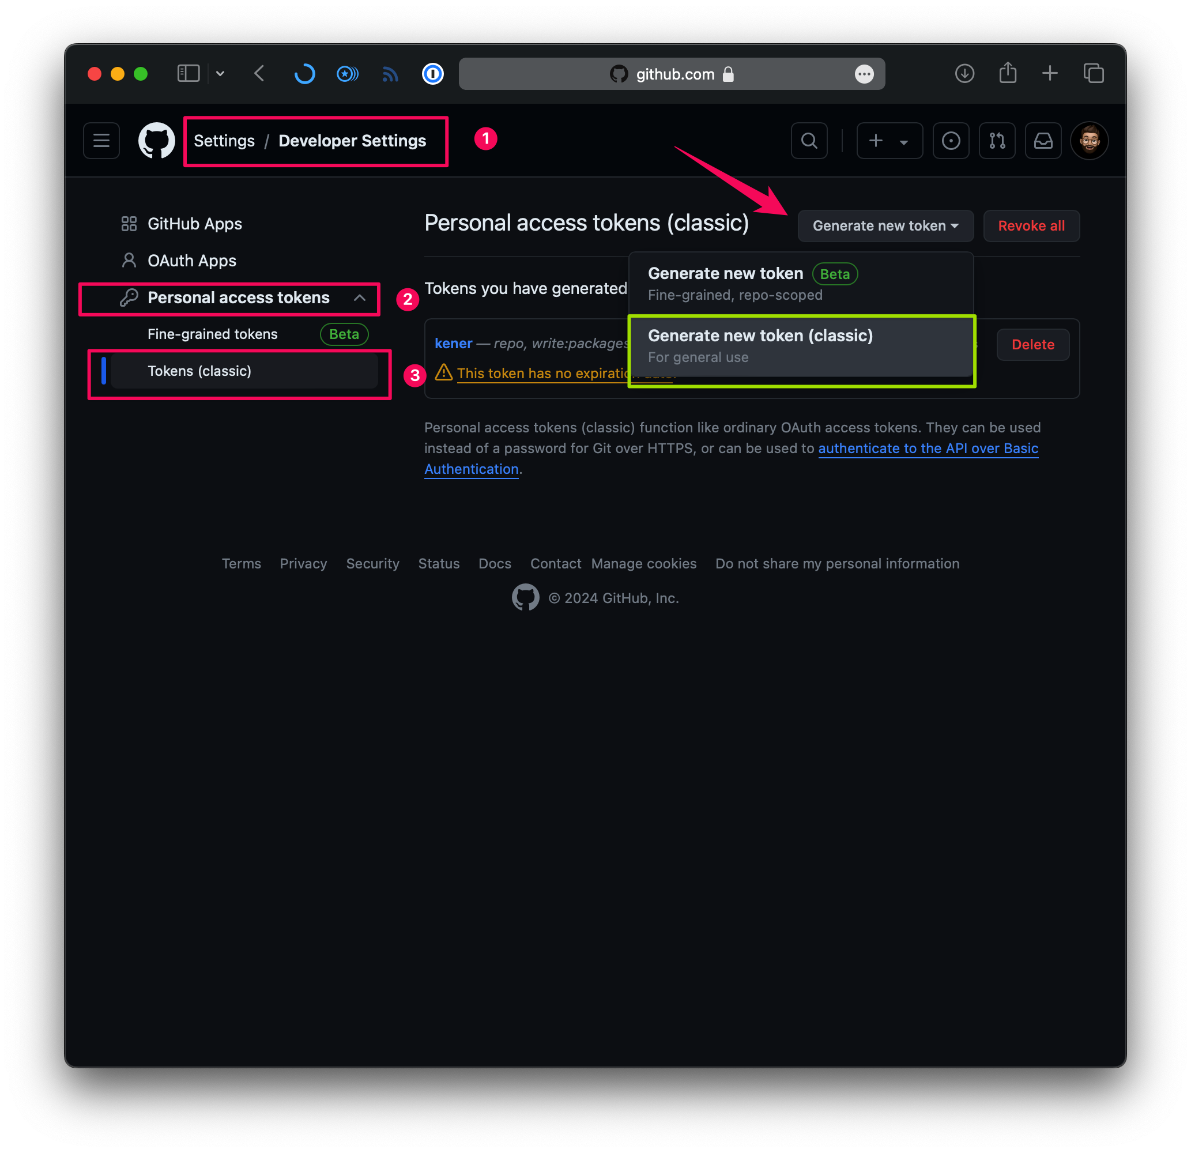Image resolution: width=1191 pixels, height=1153 pixels.
Task: Open the Contact footer link
Action: 555,563
